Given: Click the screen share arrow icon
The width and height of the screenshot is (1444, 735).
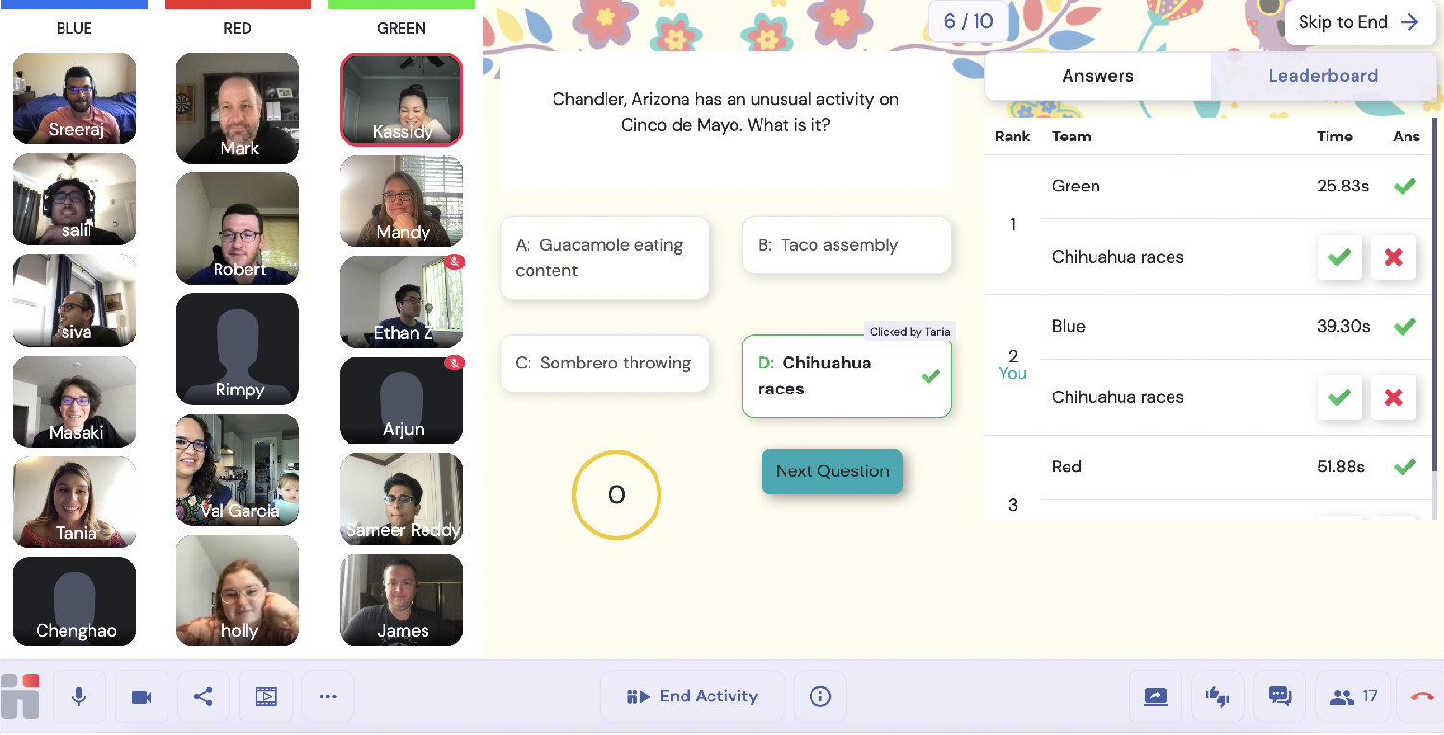Looking at the screenshot, I should pos(1156,697).
